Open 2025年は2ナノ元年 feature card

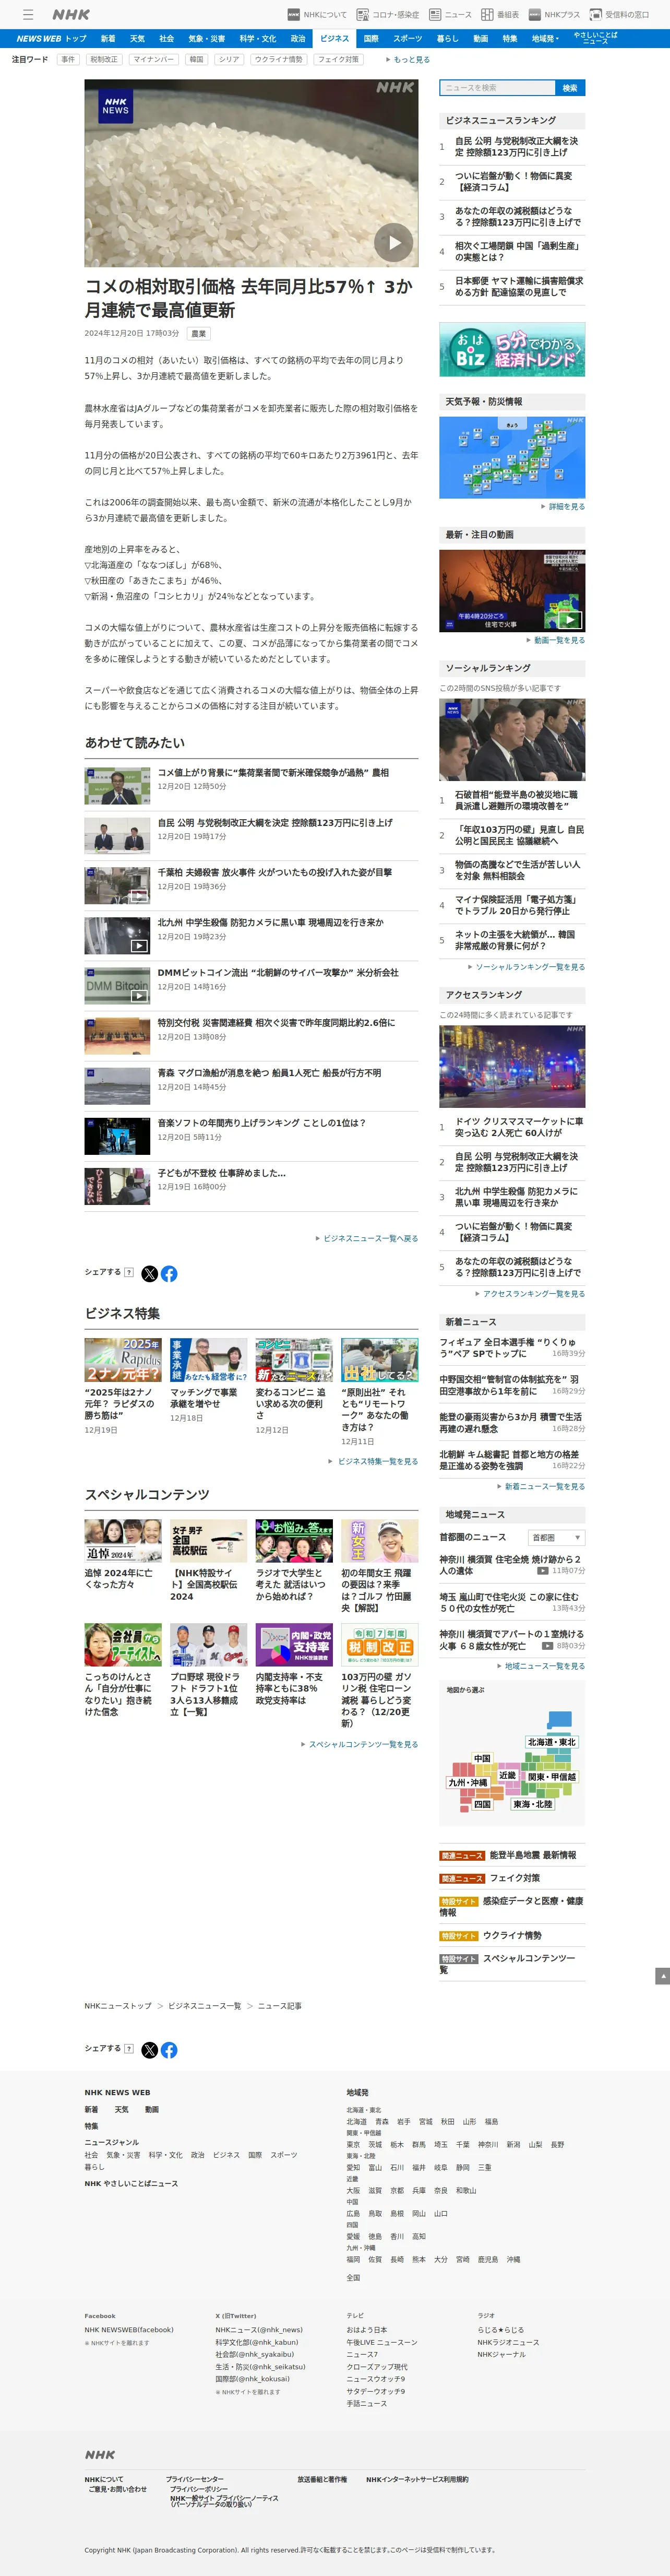(x=123, y=1386)
